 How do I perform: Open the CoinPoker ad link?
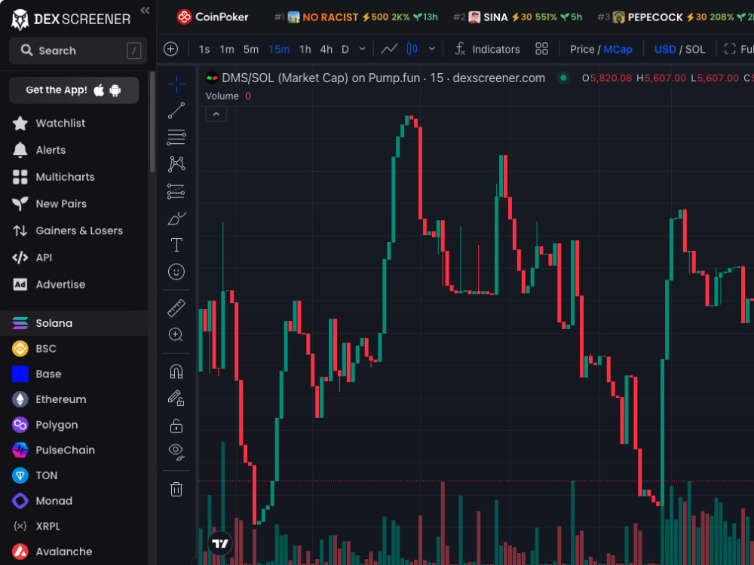click(x=212, y=17)
